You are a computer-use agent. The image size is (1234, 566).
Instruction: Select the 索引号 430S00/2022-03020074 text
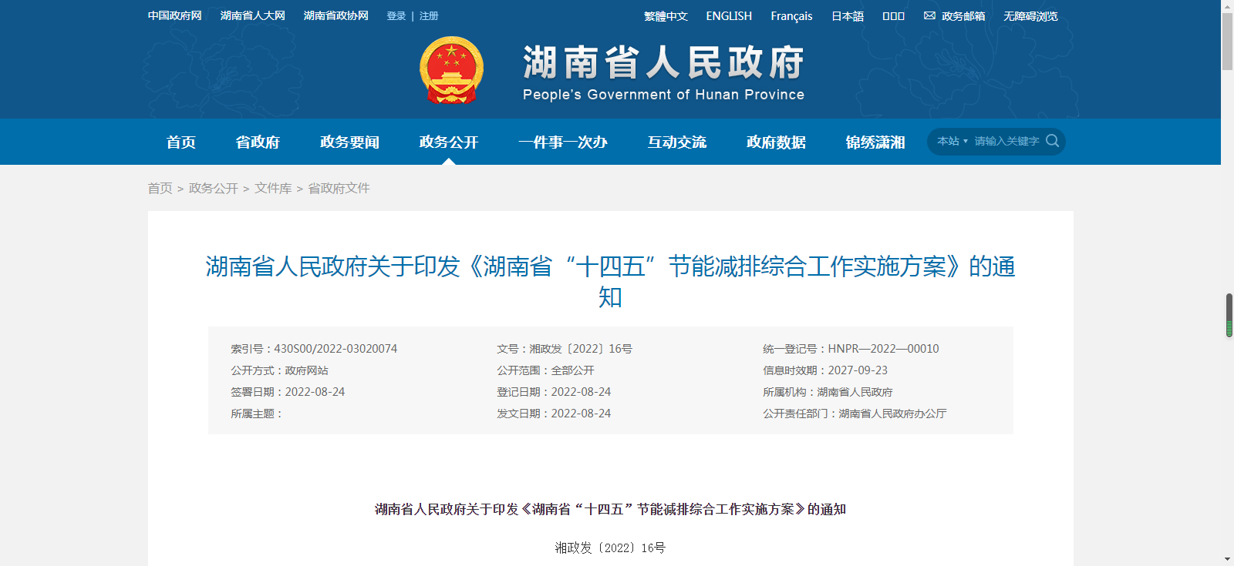[314, 349]
